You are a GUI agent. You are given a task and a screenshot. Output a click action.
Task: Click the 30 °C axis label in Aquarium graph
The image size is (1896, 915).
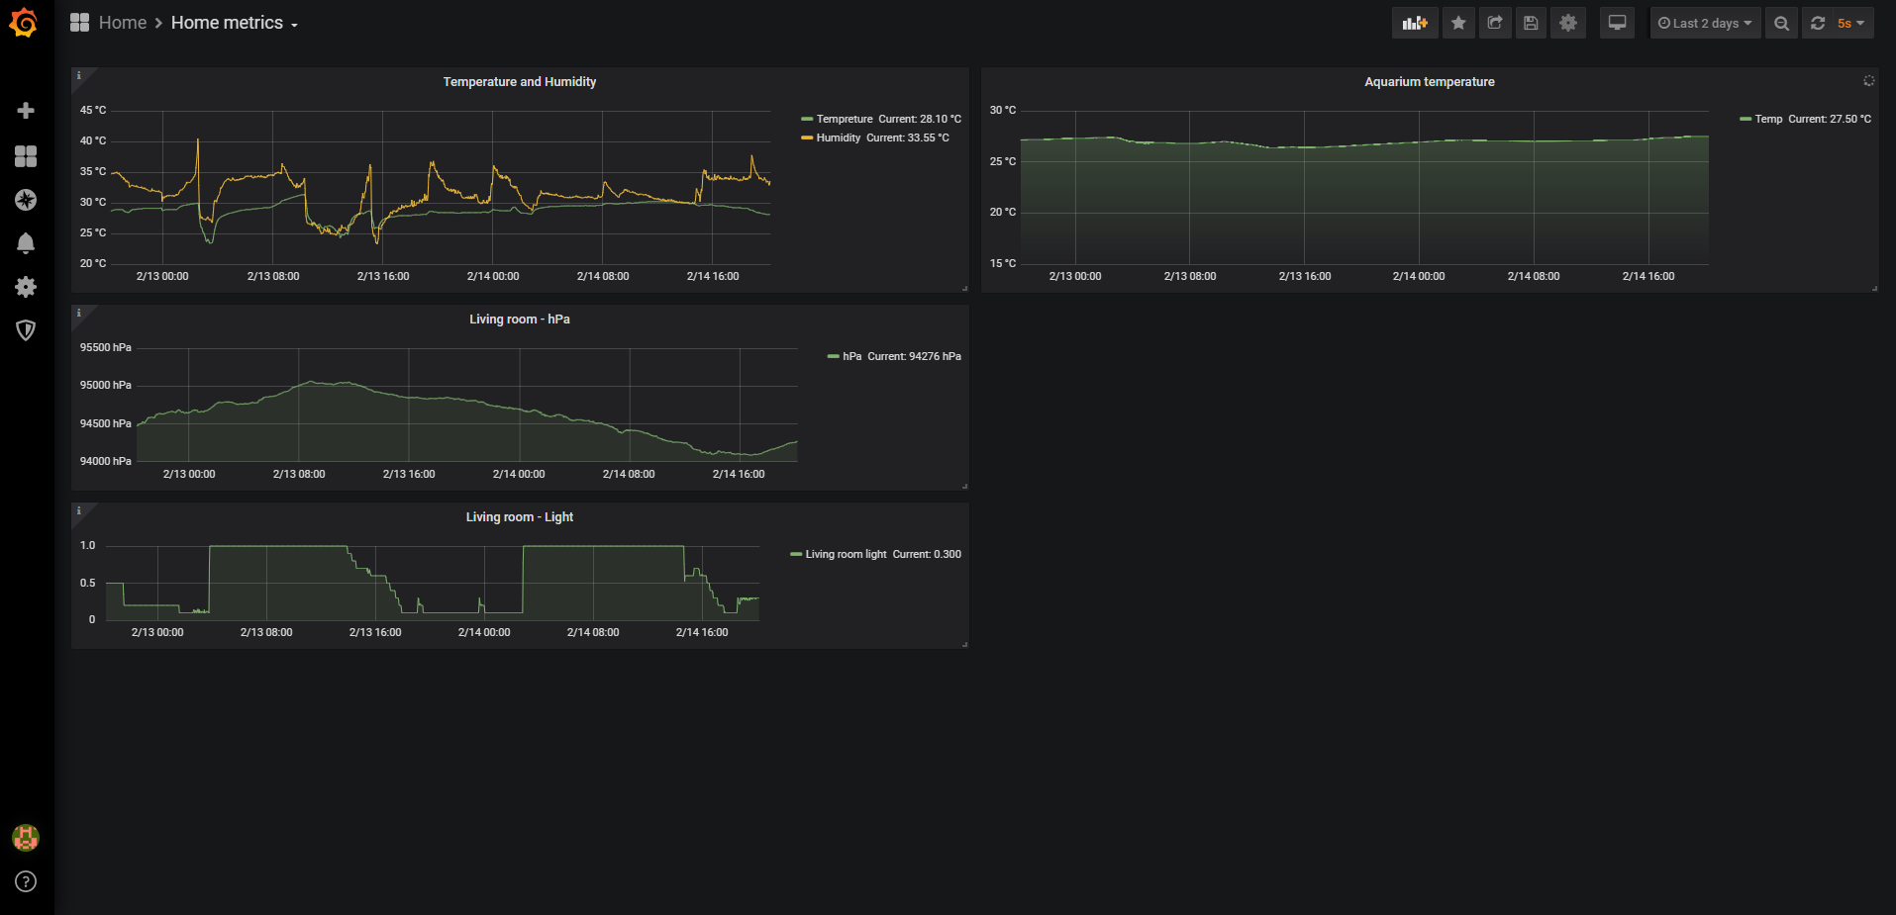1003,110
